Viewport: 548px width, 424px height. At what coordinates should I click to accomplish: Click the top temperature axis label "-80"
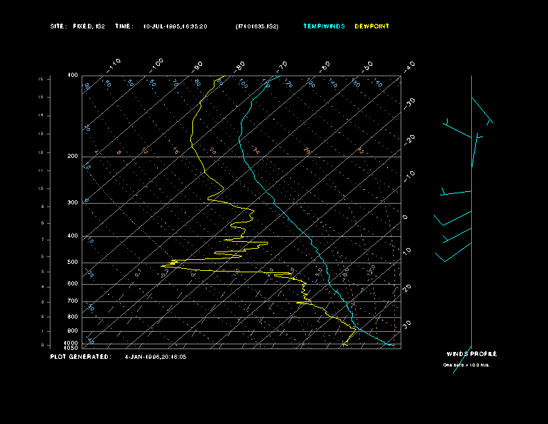(x=239, y=67)
